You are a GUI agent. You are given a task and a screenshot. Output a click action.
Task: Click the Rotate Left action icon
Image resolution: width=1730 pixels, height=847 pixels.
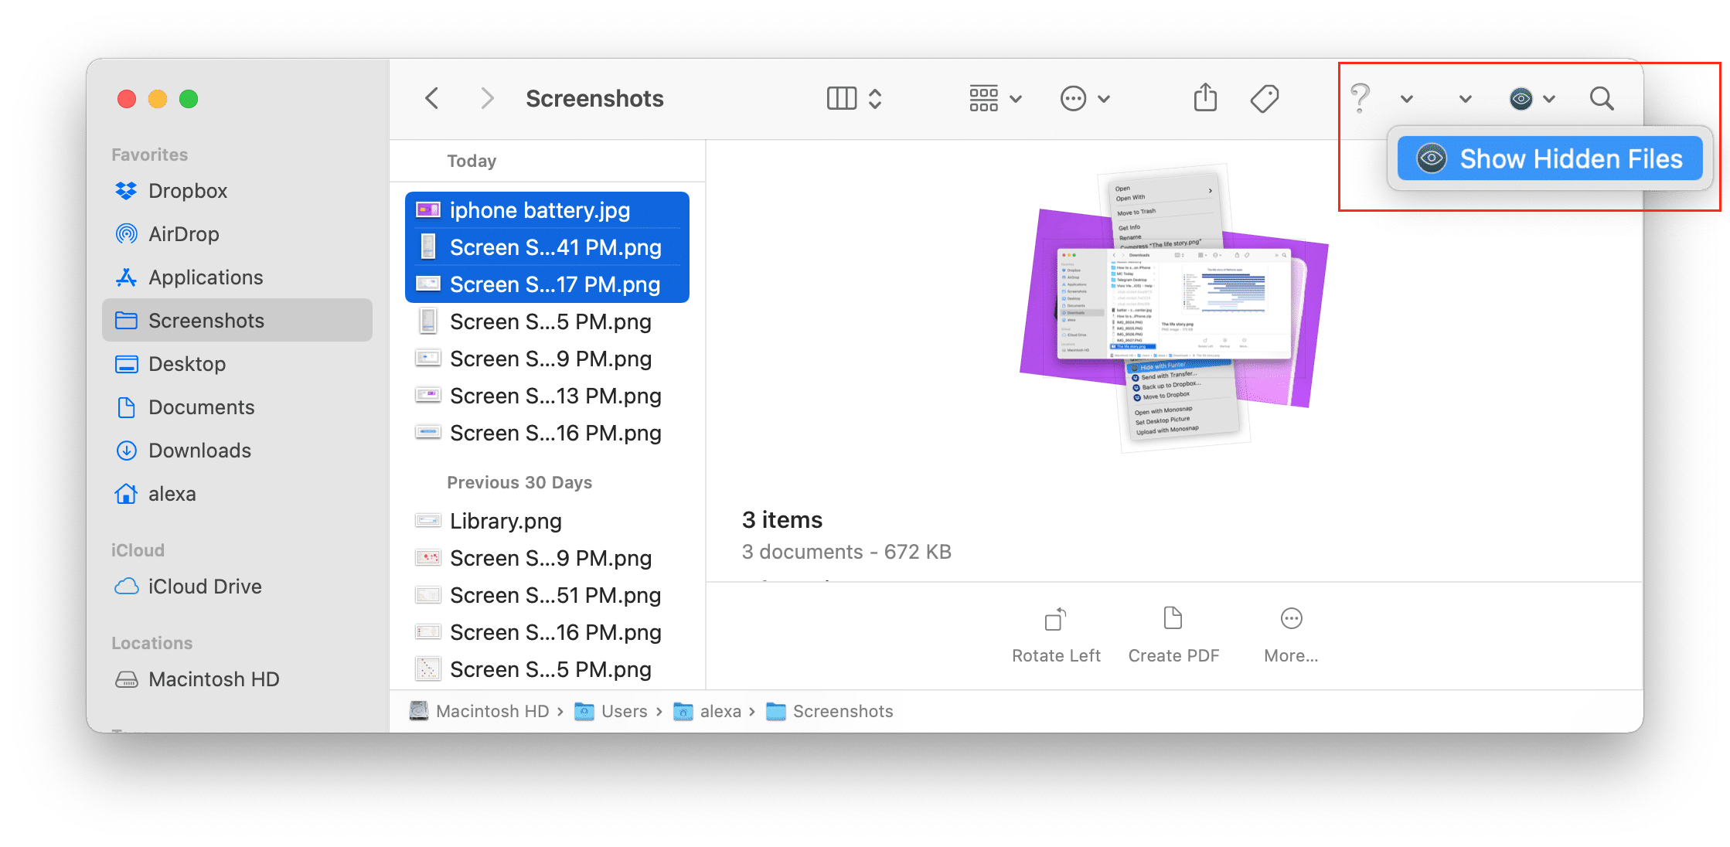(1055, 618)
